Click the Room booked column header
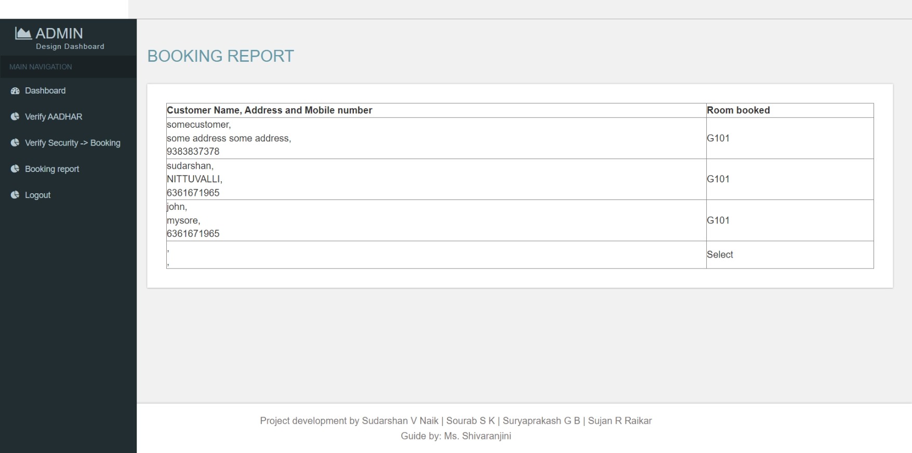The height and width of the screenshot is (453, 912). [738, 110]
